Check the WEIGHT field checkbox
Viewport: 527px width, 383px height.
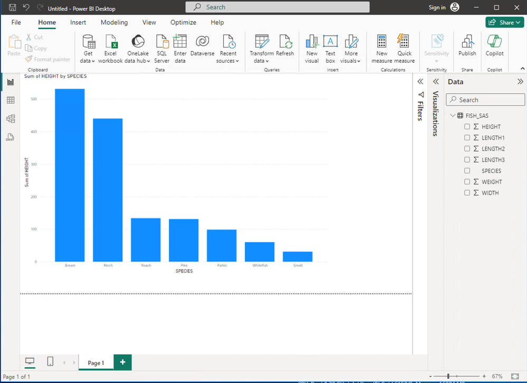[x=467, y=182]
